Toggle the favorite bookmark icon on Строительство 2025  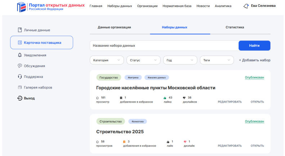pos(124,142)
